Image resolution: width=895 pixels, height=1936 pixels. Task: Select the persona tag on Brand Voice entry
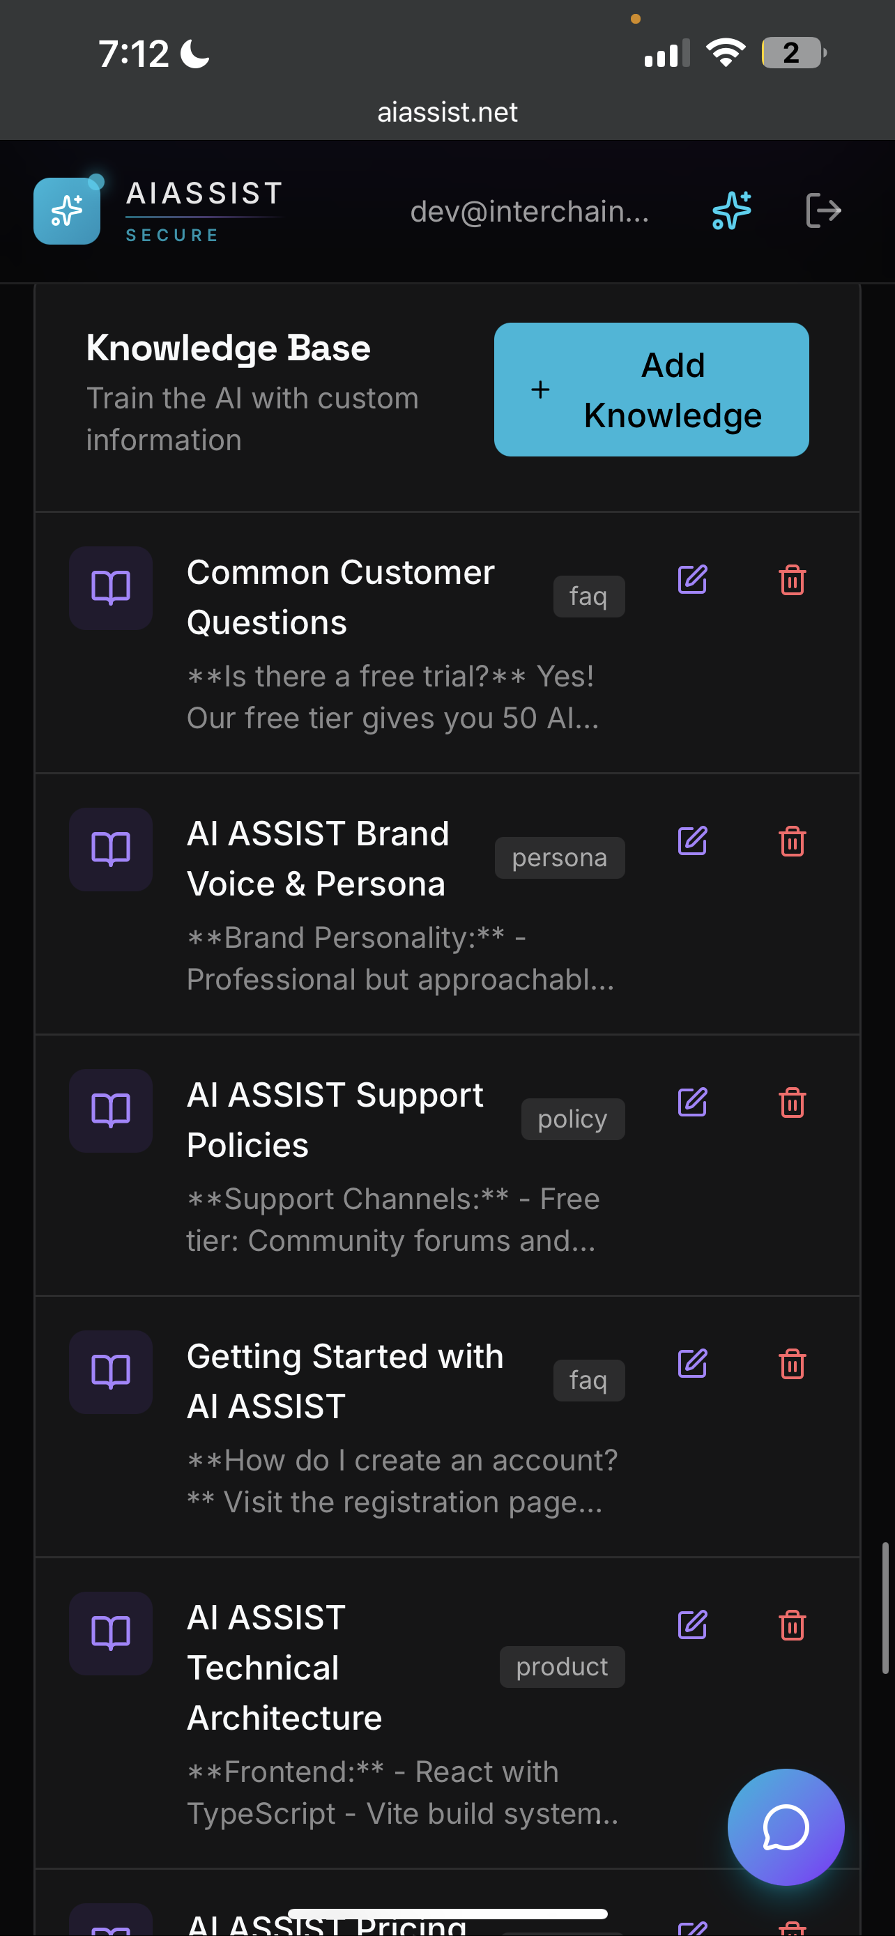[559, 856]
